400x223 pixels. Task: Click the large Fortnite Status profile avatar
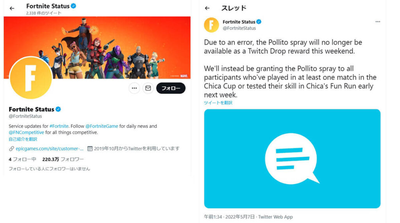click(31, 78)
